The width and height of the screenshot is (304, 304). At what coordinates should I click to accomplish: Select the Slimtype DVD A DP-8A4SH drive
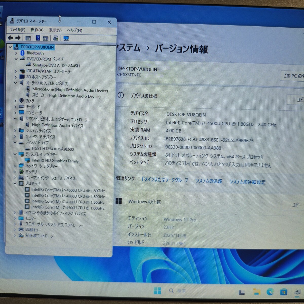pyautogui.click(x=56, y=65)
